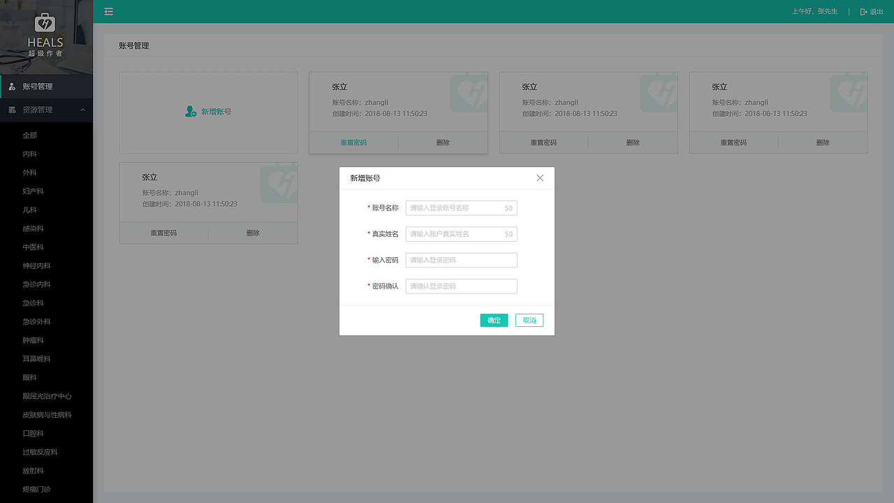This screenshot has height=503, width=894.
Task: Select 儿科 department
Action: coord(30,210)
